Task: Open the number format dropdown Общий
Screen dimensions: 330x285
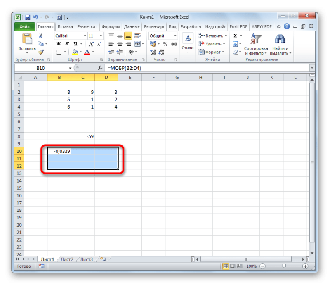Action: [x=175, y=36]
